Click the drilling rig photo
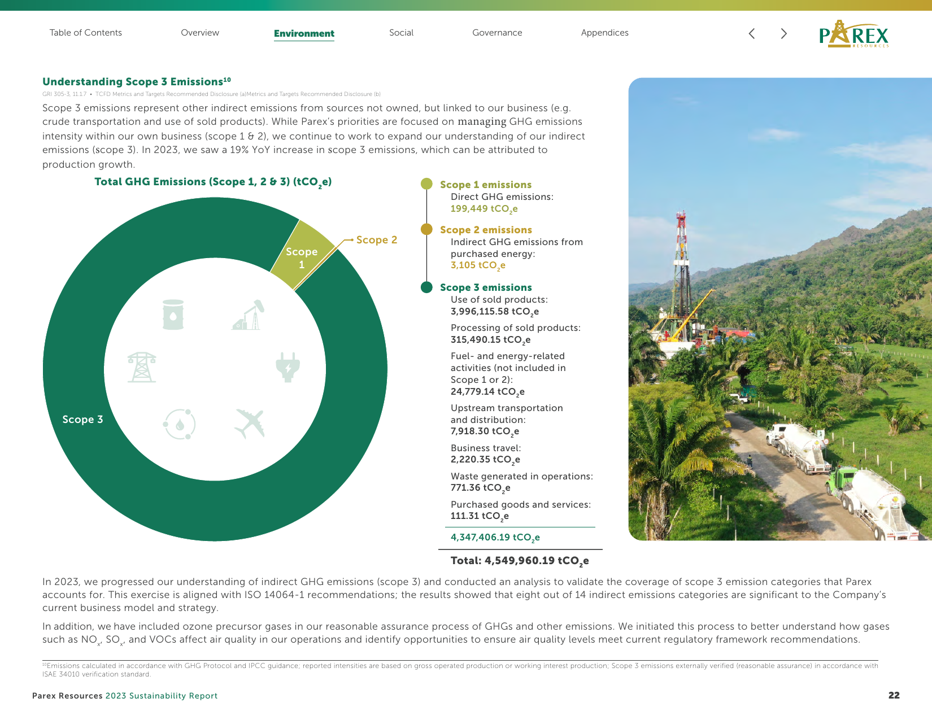 [780, 309]
